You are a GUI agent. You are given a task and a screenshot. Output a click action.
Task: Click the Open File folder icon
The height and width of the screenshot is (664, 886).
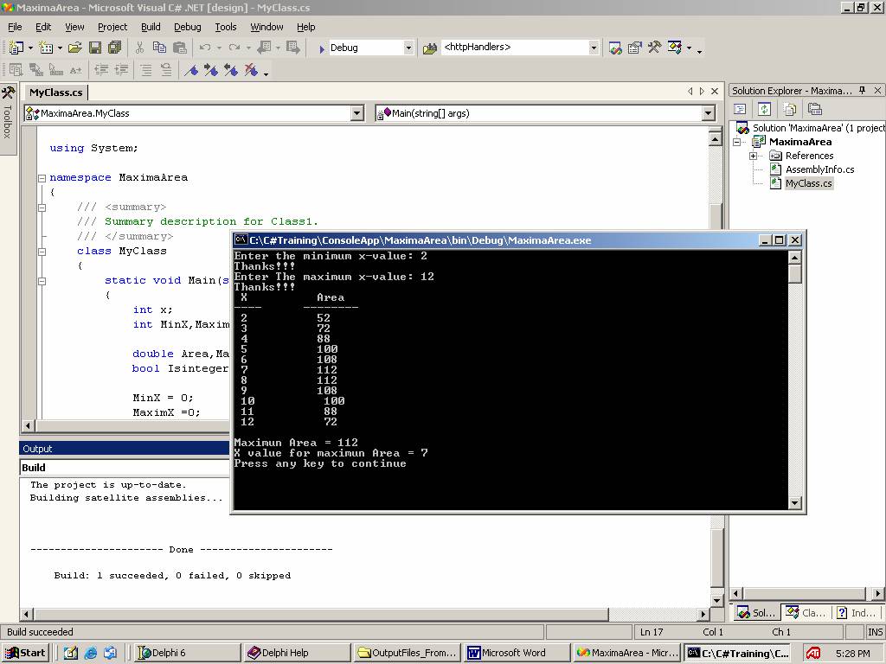(74, 48)
